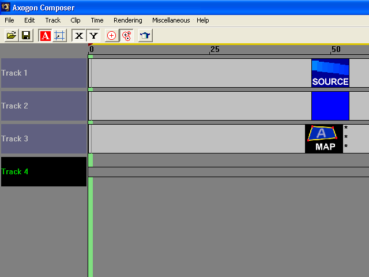Select the Track 3 header
Image resolution: width=369 pixels, height=277 pixels.
tap(44, 139)
